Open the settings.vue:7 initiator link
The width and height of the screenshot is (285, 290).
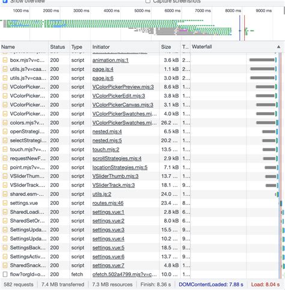pos(108,265)
